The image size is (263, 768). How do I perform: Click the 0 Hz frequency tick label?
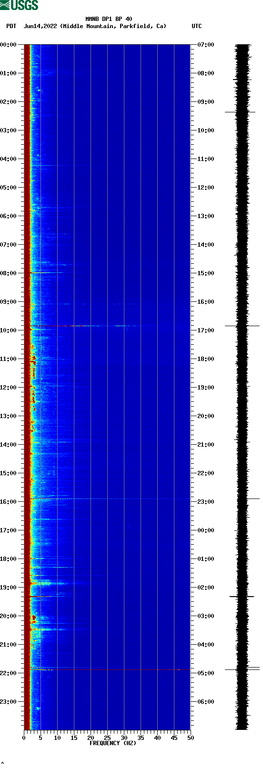coord(24,738)
